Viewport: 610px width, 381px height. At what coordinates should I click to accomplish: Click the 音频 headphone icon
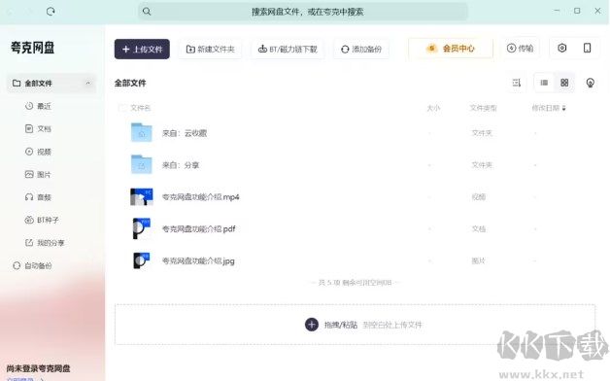point(29,197)
